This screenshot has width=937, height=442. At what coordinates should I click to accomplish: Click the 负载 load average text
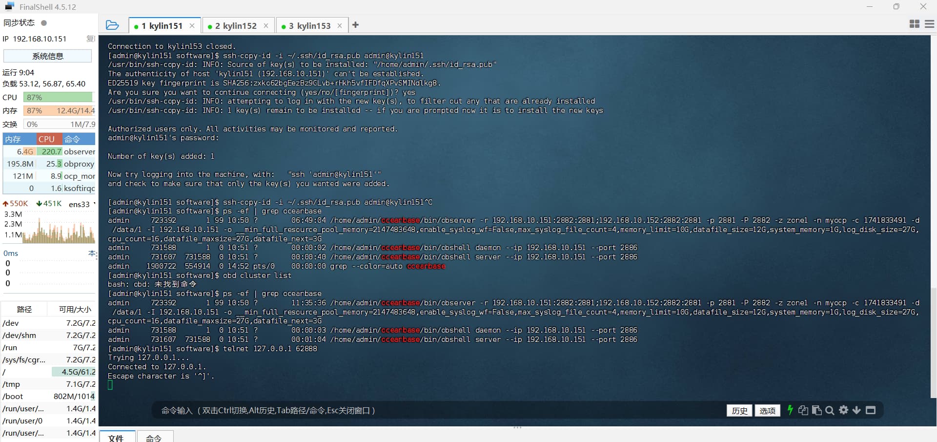(44, 84)
